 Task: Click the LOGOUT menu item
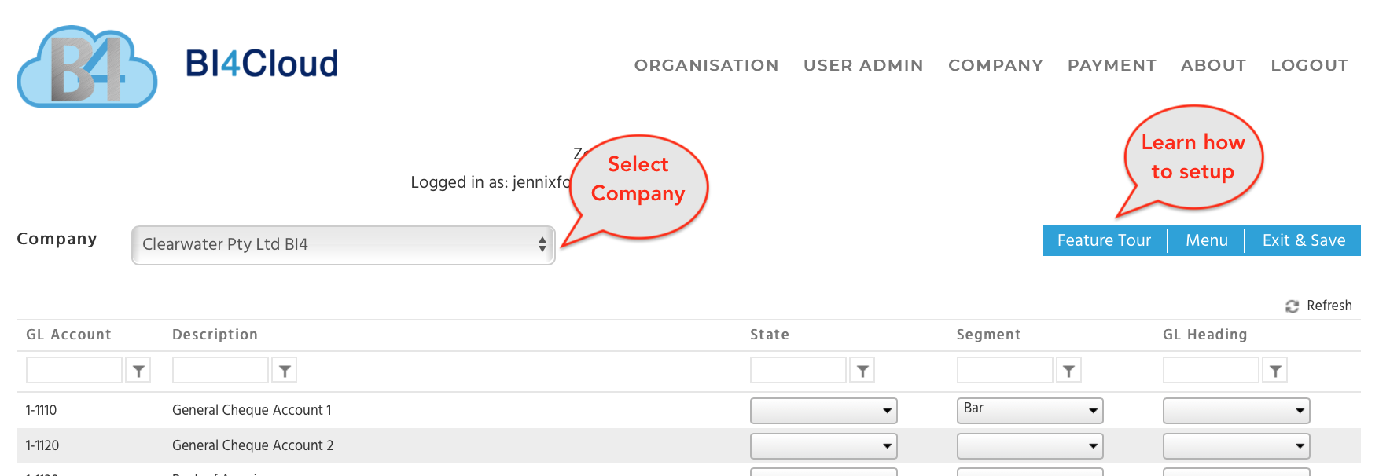1309,65
